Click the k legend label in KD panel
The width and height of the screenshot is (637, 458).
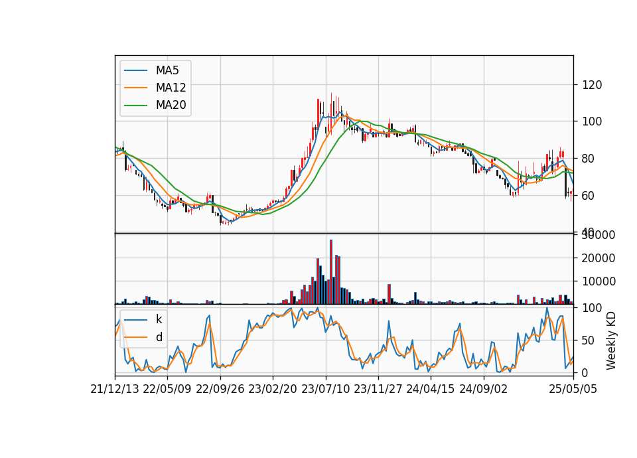[x=159, y=319]
